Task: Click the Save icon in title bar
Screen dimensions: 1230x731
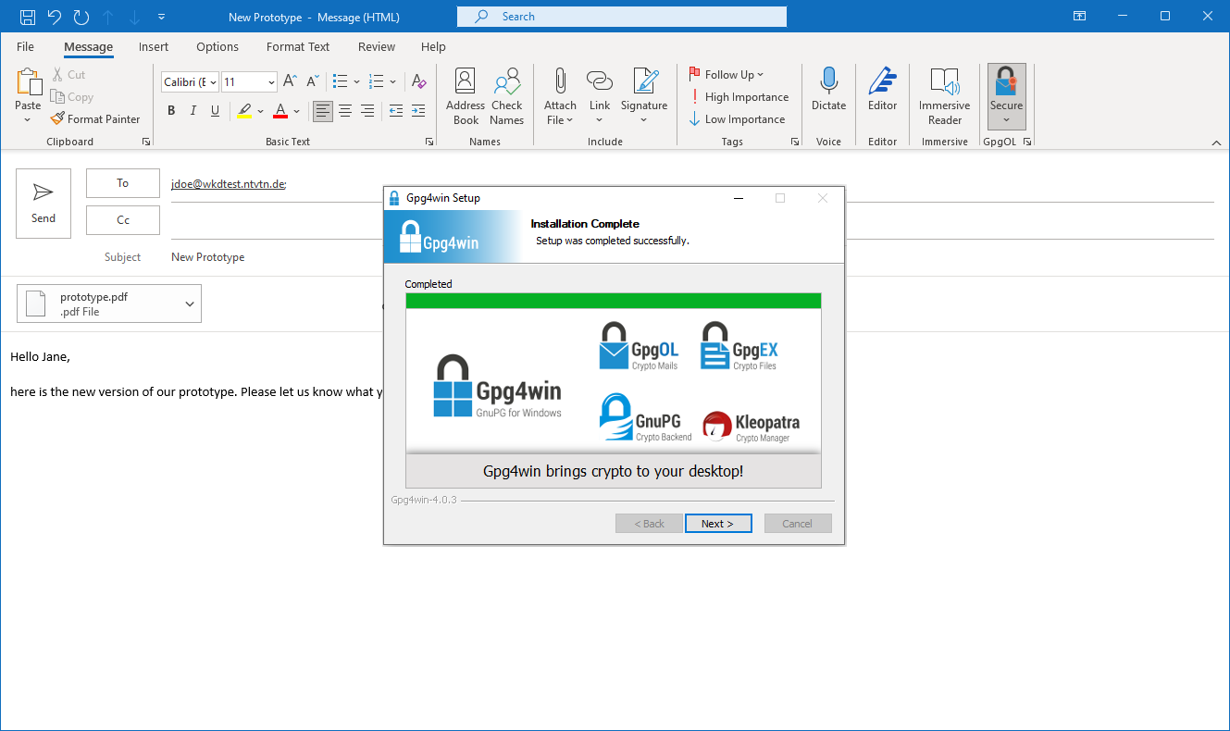Action: (x=28, y=17)
